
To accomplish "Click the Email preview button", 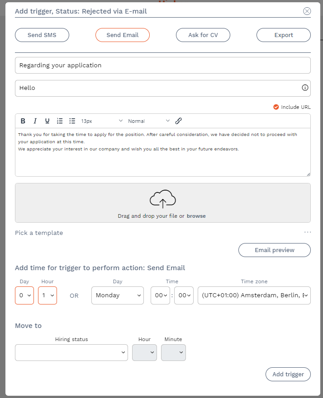I will (x=274, y=250).
